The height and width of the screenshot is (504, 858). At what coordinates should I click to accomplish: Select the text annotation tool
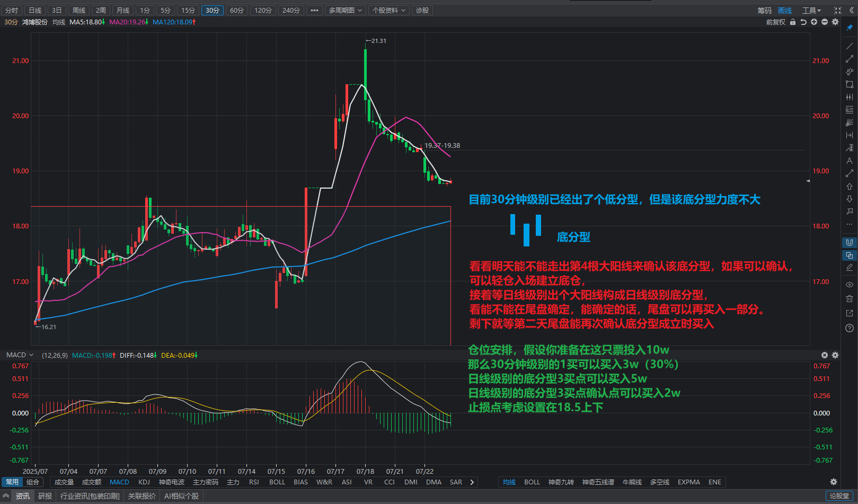tap(850, 161)
